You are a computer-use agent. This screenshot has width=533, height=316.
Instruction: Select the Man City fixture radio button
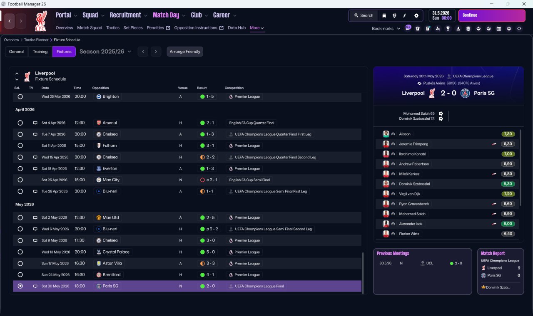coord(20,180)
